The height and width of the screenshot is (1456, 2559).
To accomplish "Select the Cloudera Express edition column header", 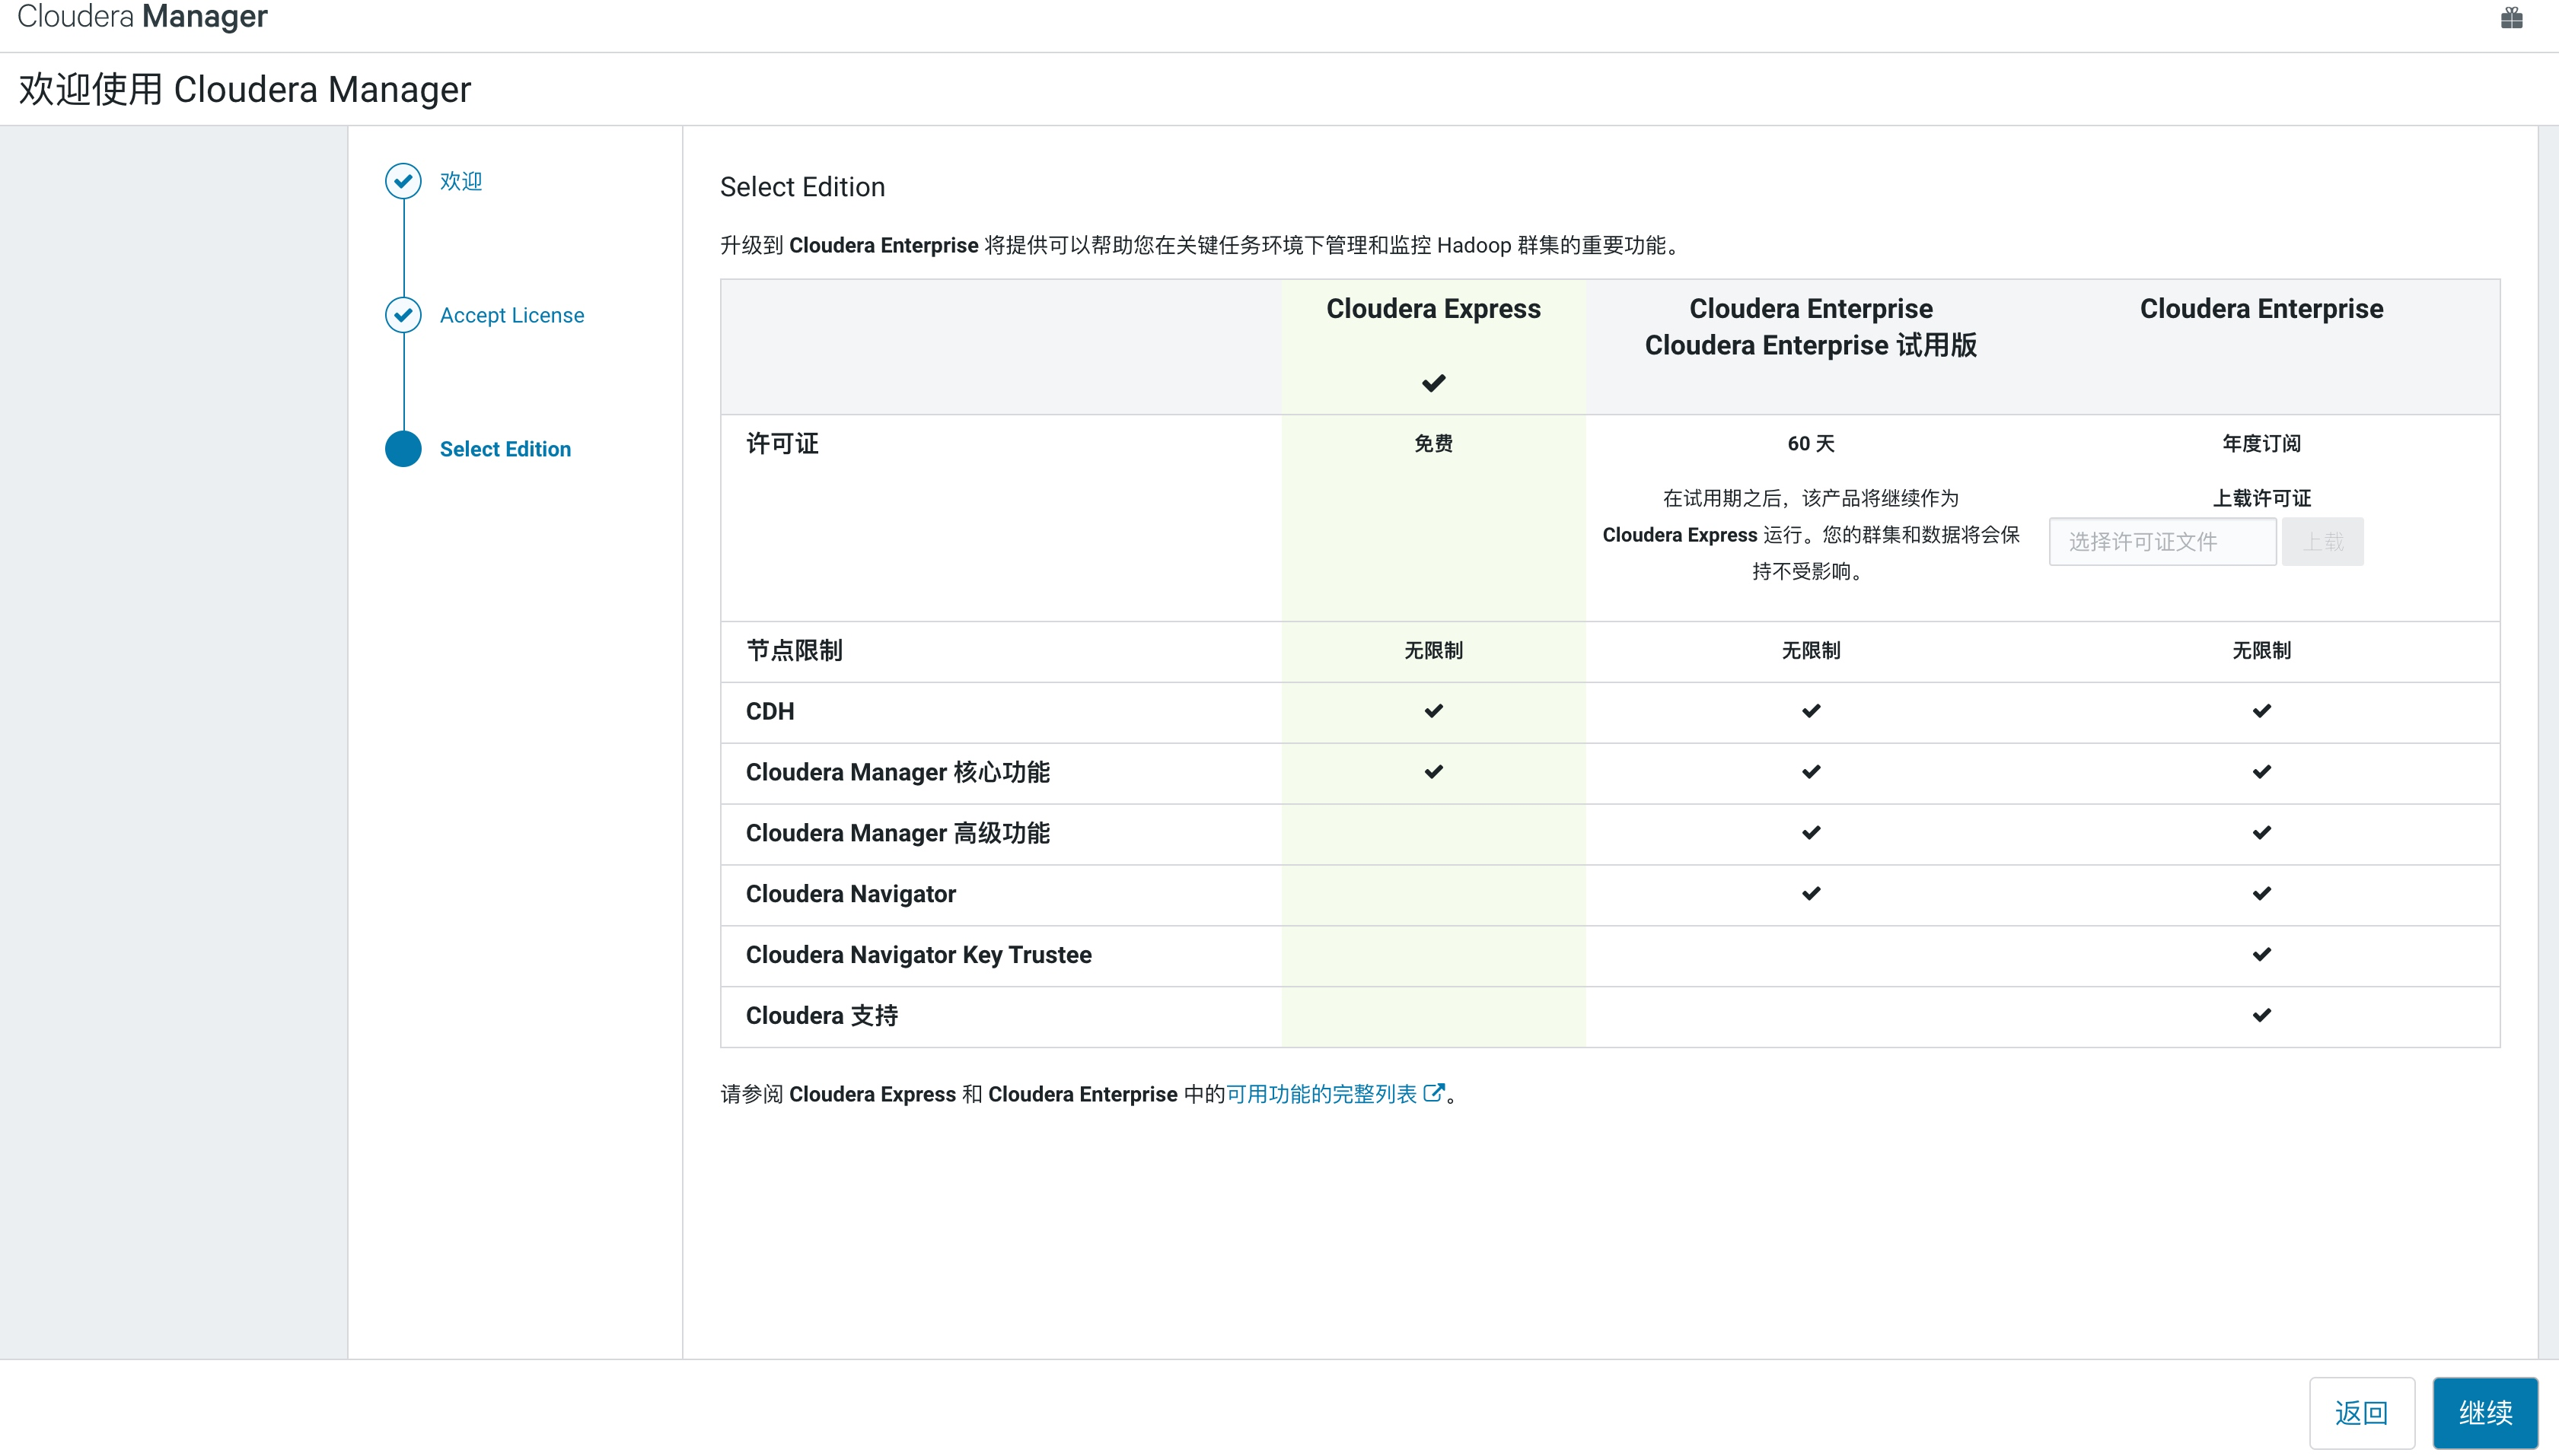I will coord(1432,309).
